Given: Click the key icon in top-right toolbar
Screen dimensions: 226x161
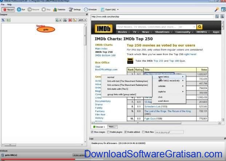Looking at the screenshot, I should (x=217, y=10).
